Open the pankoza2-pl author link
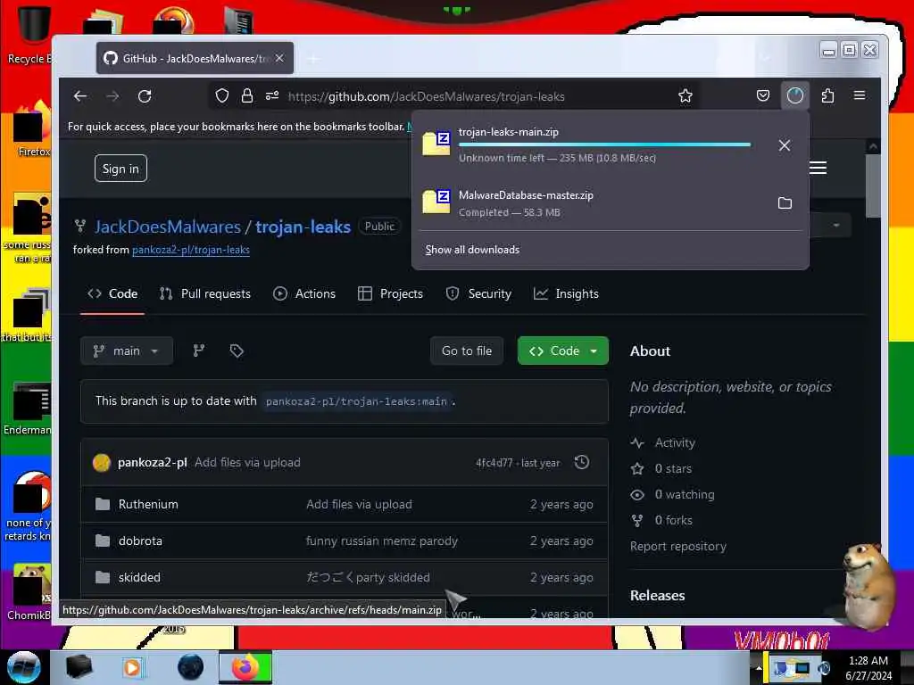Viewport: 914px width, 685px height. [152, 463]
